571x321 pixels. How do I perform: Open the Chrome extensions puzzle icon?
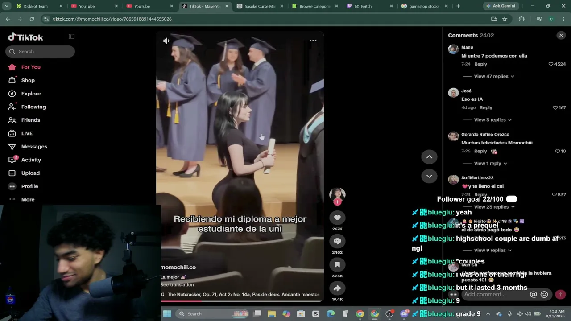coord(521,19)
